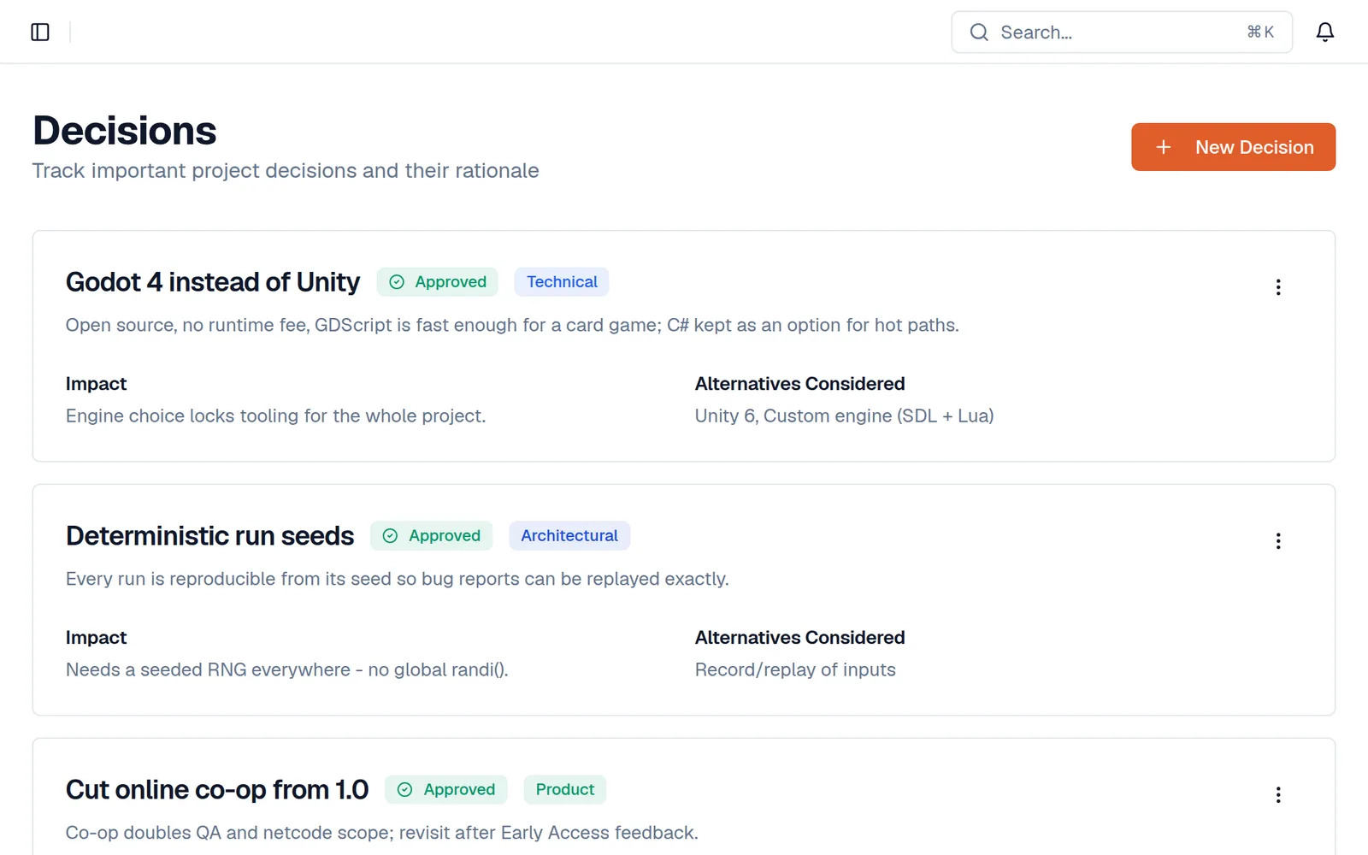Viewport: 1368px width, 855px height.
Task: Click Approved badge on Cut online co-op
Action: coord(446,790)
